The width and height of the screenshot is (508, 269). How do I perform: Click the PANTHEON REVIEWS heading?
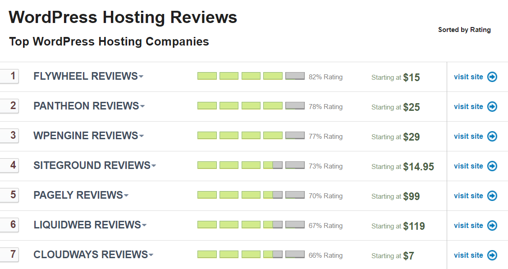pyautogui.click(x=87, y=106)
